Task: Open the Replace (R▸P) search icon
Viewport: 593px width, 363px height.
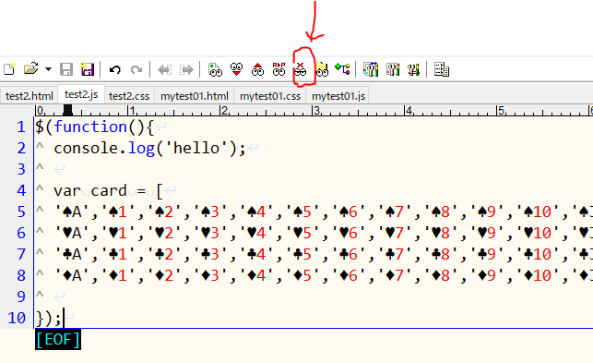Action: pyautogui.click(x=279, y=69)
